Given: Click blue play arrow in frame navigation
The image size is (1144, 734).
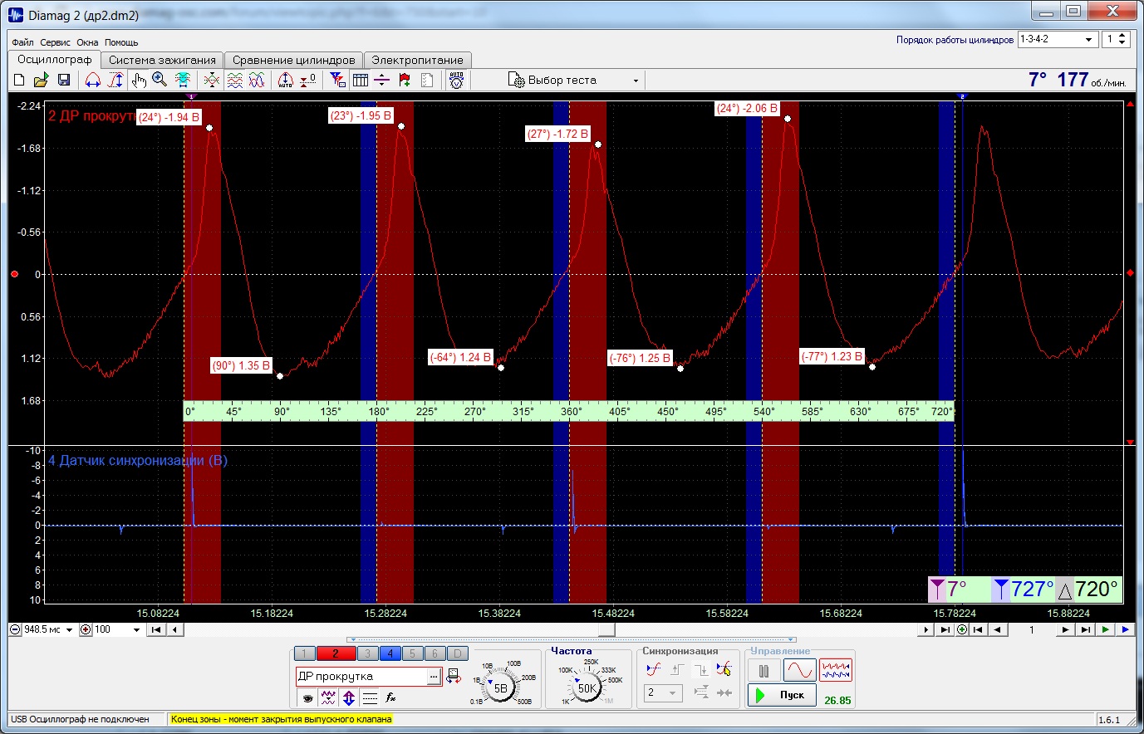Looking at the screenshot, I should coord(1125,630).
